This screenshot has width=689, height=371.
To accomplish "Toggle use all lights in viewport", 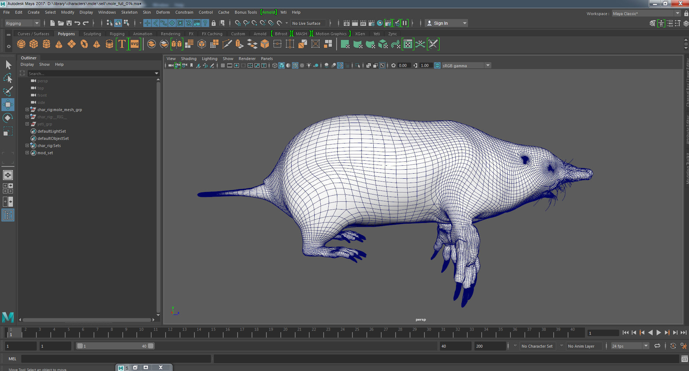I will tap(309, 65).
